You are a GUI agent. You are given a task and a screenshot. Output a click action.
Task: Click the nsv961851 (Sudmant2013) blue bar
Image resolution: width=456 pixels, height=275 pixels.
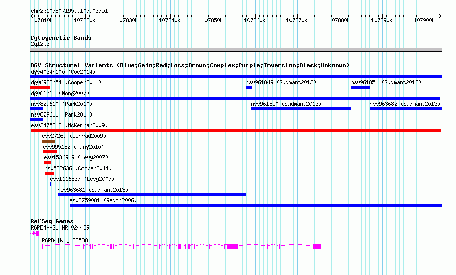[x=361, y=87]
